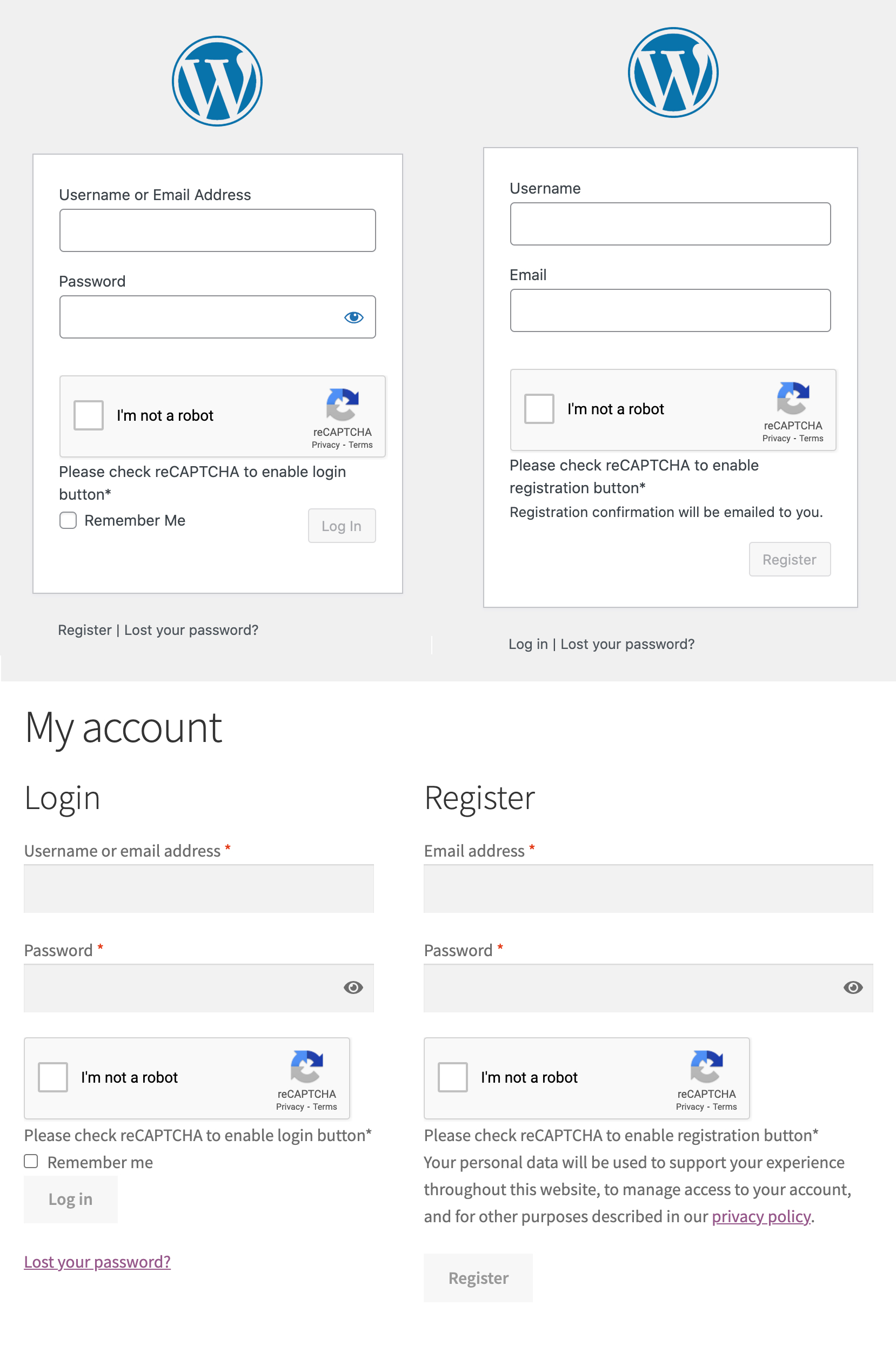Click the Register button in My account section

[478, 1277]
